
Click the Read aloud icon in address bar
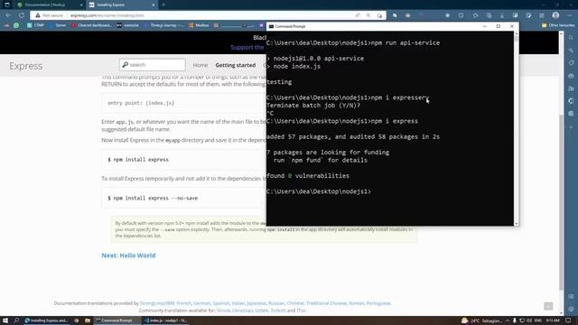(x=358, y=15)
